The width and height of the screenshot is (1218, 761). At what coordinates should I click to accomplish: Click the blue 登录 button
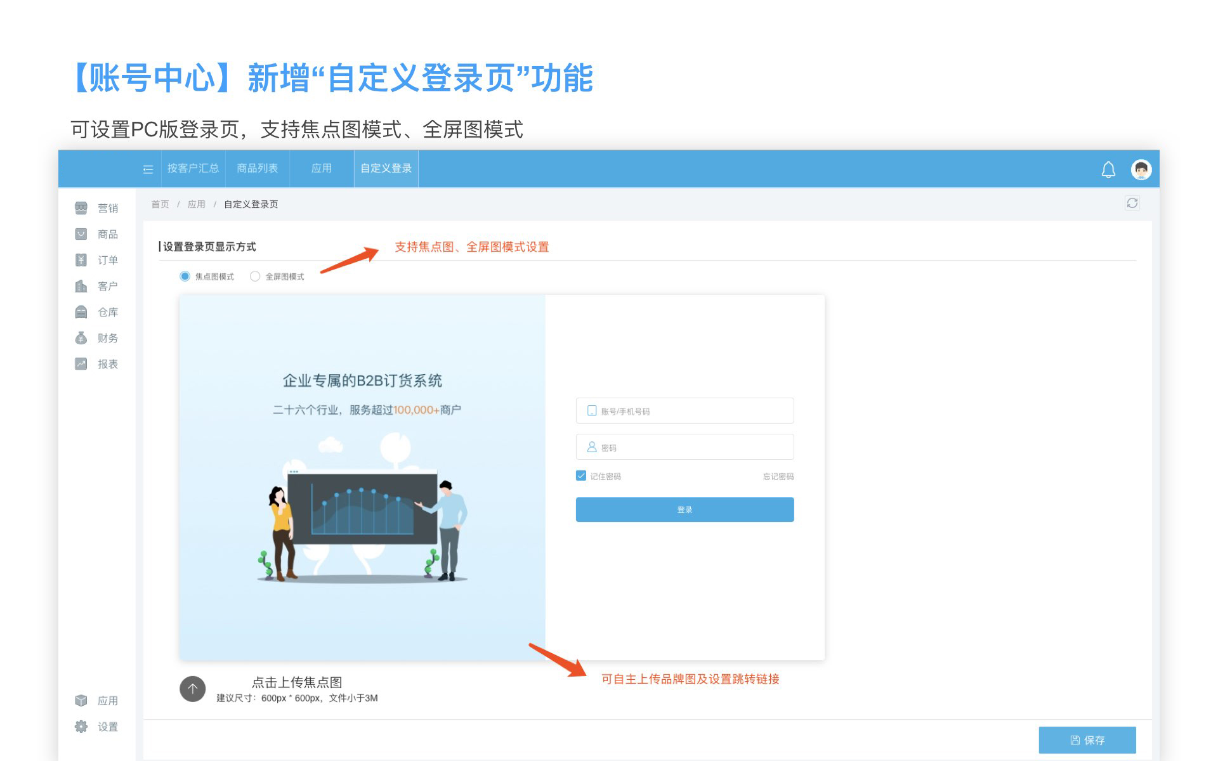pyautogui.click(x=684, y=510)
